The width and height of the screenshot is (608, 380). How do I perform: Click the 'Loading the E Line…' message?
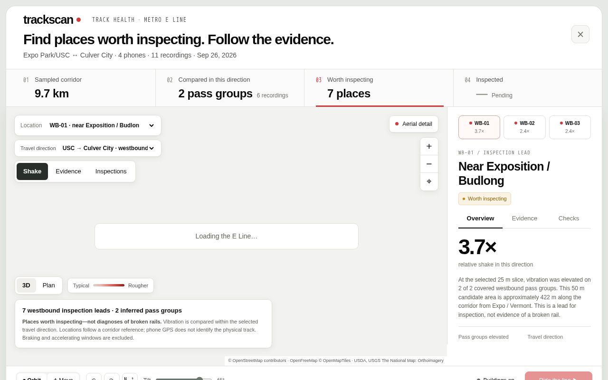point(227,236)
